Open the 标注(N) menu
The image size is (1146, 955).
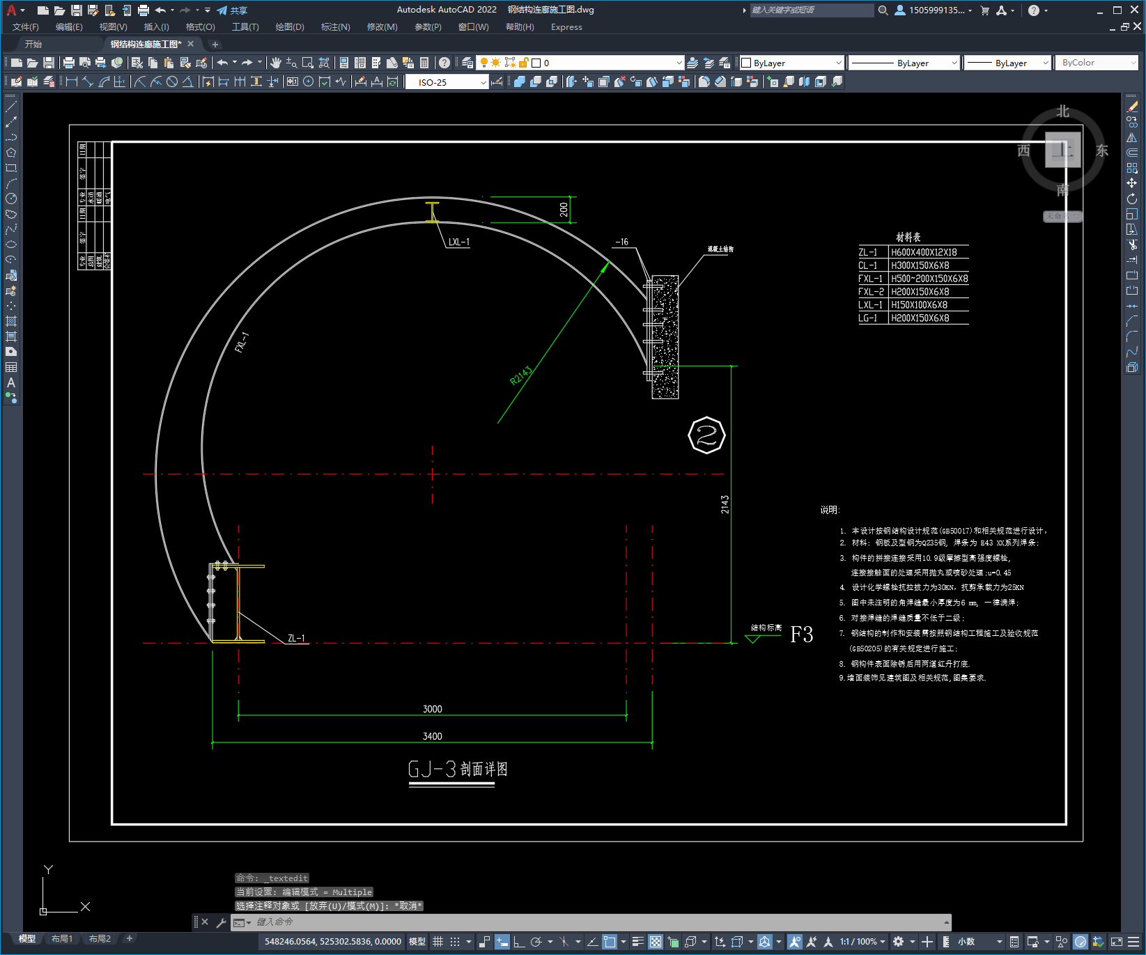(x=335, y=27)
